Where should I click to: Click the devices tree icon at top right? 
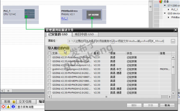pos(161,1)
